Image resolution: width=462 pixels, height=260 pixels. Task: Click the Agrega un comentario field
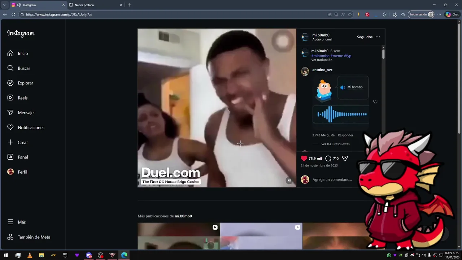click(x=332, y=179)
